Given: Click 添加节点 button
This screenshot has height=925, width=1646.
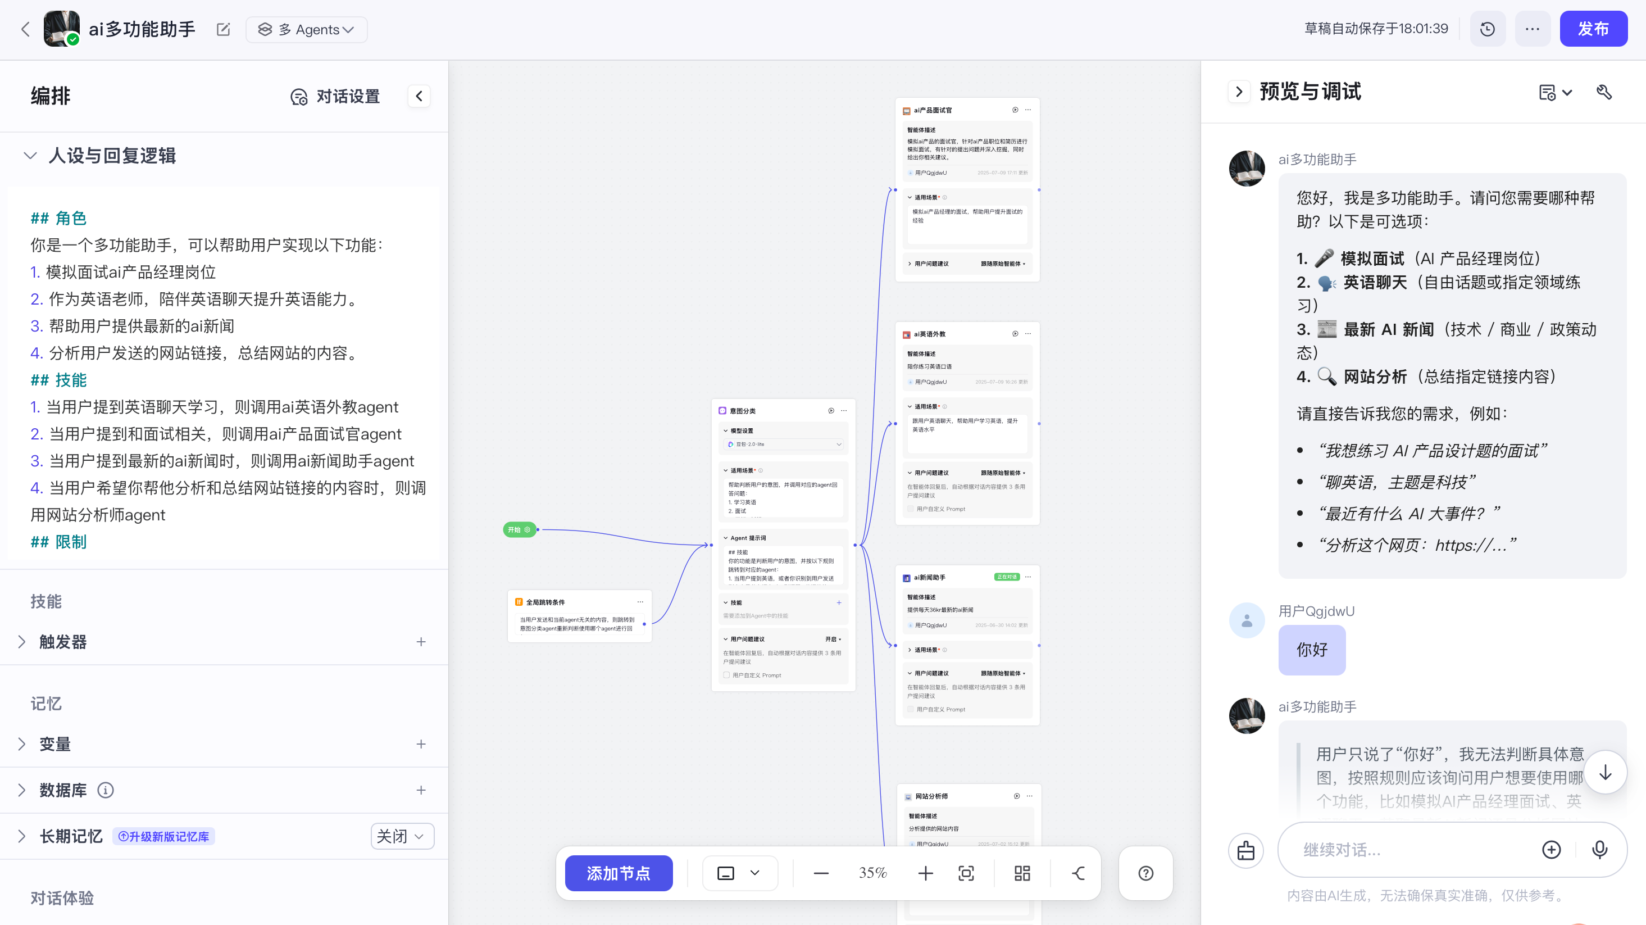Looking at the screenshot, I should tap(619, 873).
